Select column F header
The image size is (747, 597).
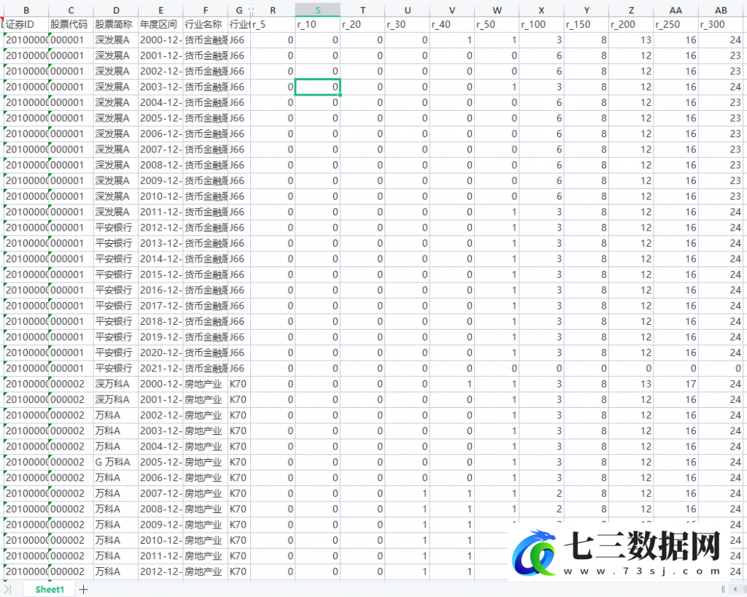tap(205, 10)
